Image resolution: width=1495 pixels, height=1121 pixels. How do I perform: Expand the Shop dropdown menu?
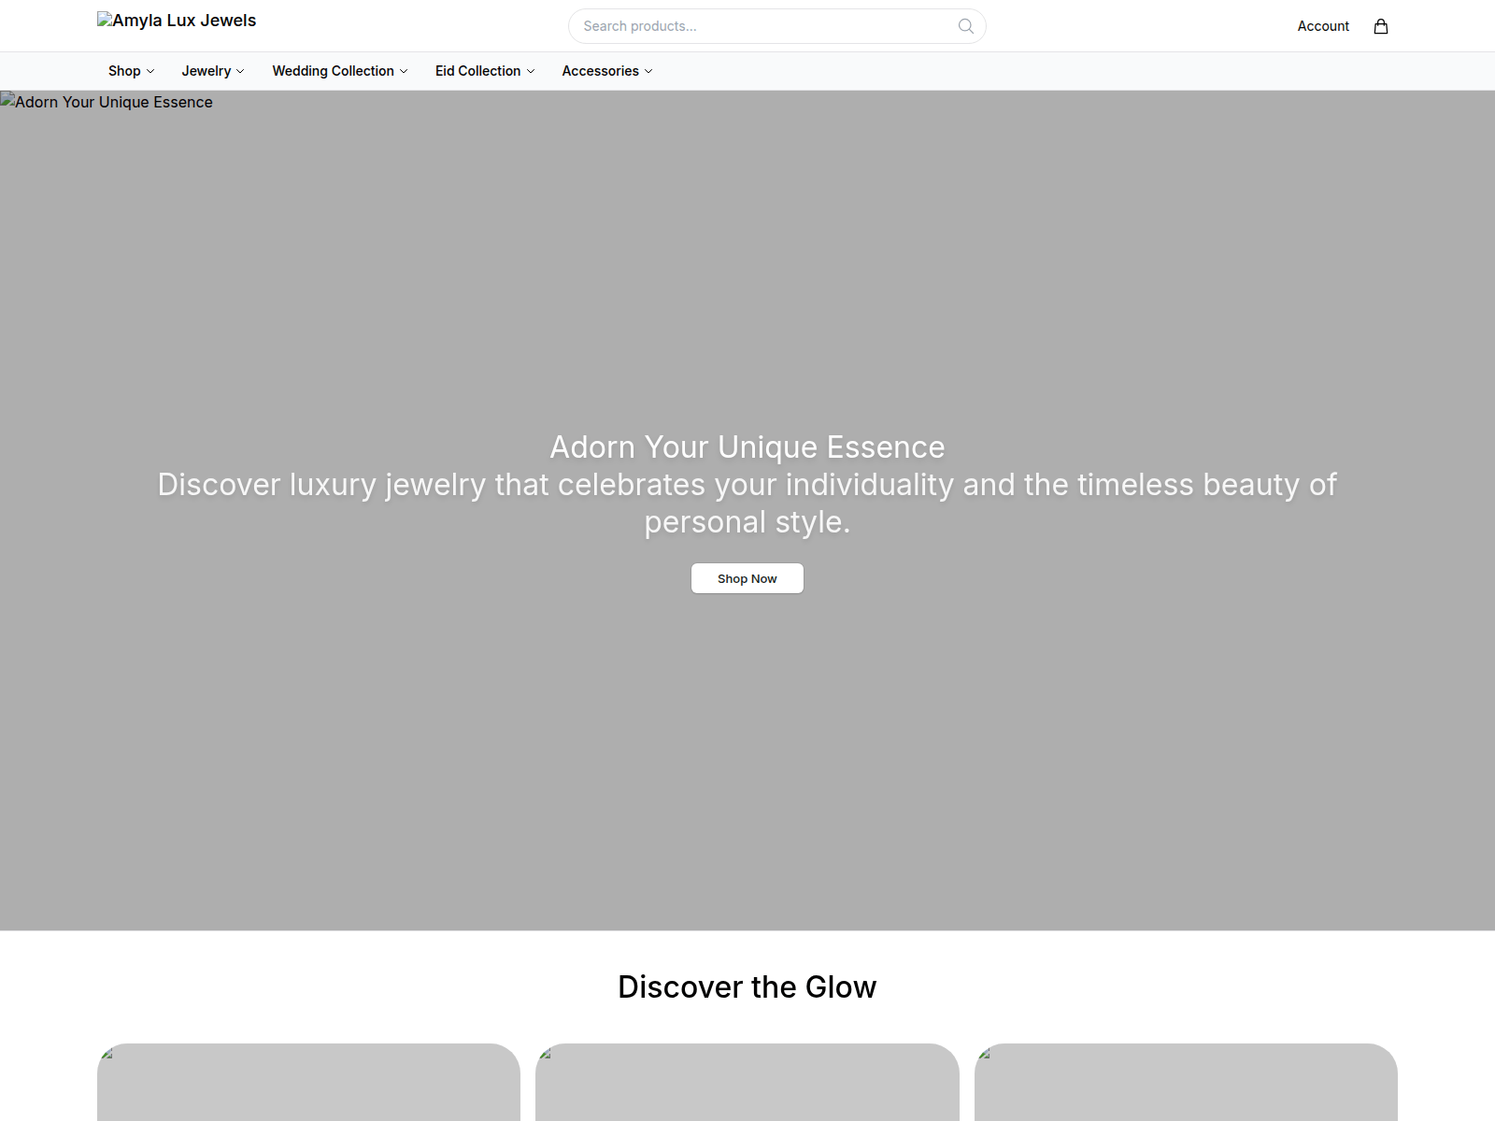pyautogui.click(x=131, y=71)
